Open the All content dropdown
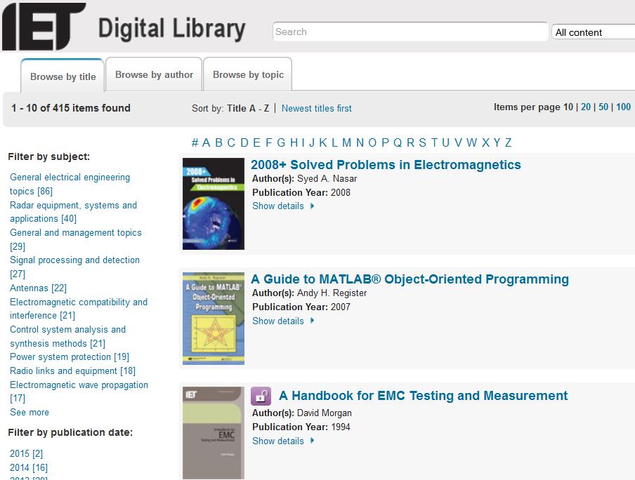The height and width of the screenshot is (480, 635). pos(594,32)
